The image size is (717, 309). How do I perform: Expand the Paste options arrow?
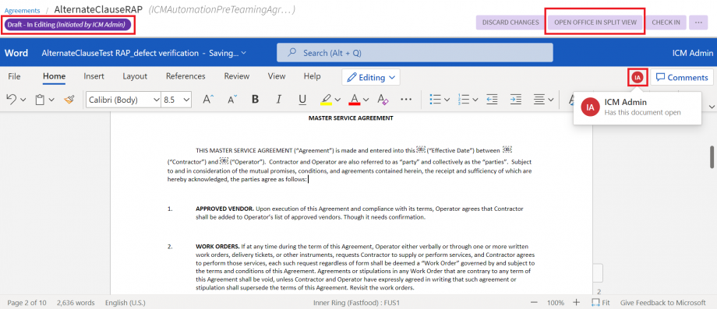click(x=51, y=100)
